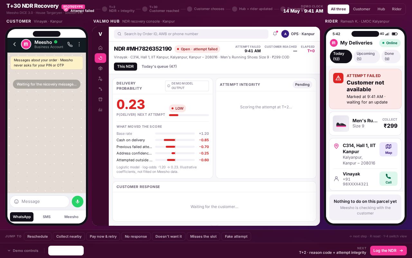412x258 pixels.
Task: Open the package box icon in the hub sidebar
Action: coord(100,68)
